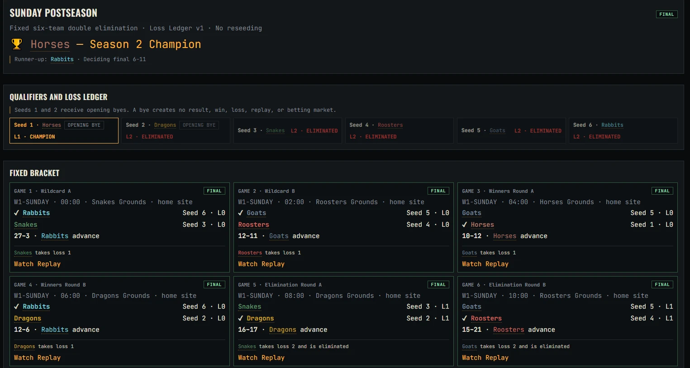Open the Snakes link in Seed 3 card

[x=275, y=131]
